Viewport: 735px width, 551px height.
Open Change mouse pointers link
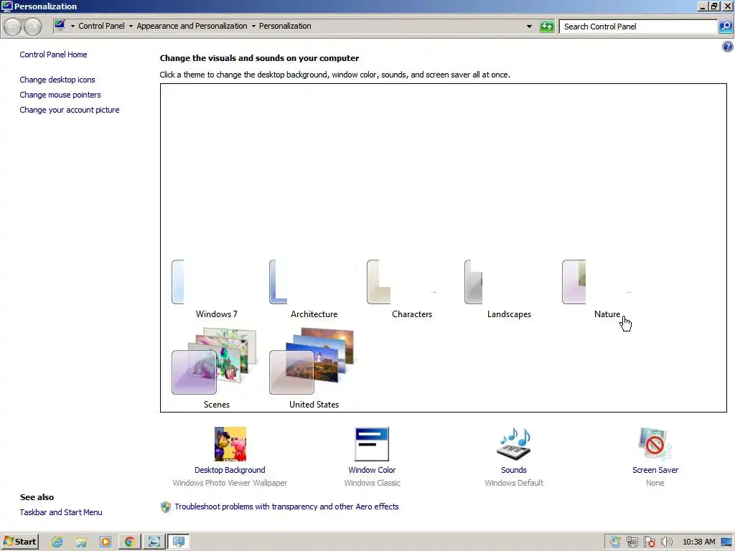[x=60, y=95]
